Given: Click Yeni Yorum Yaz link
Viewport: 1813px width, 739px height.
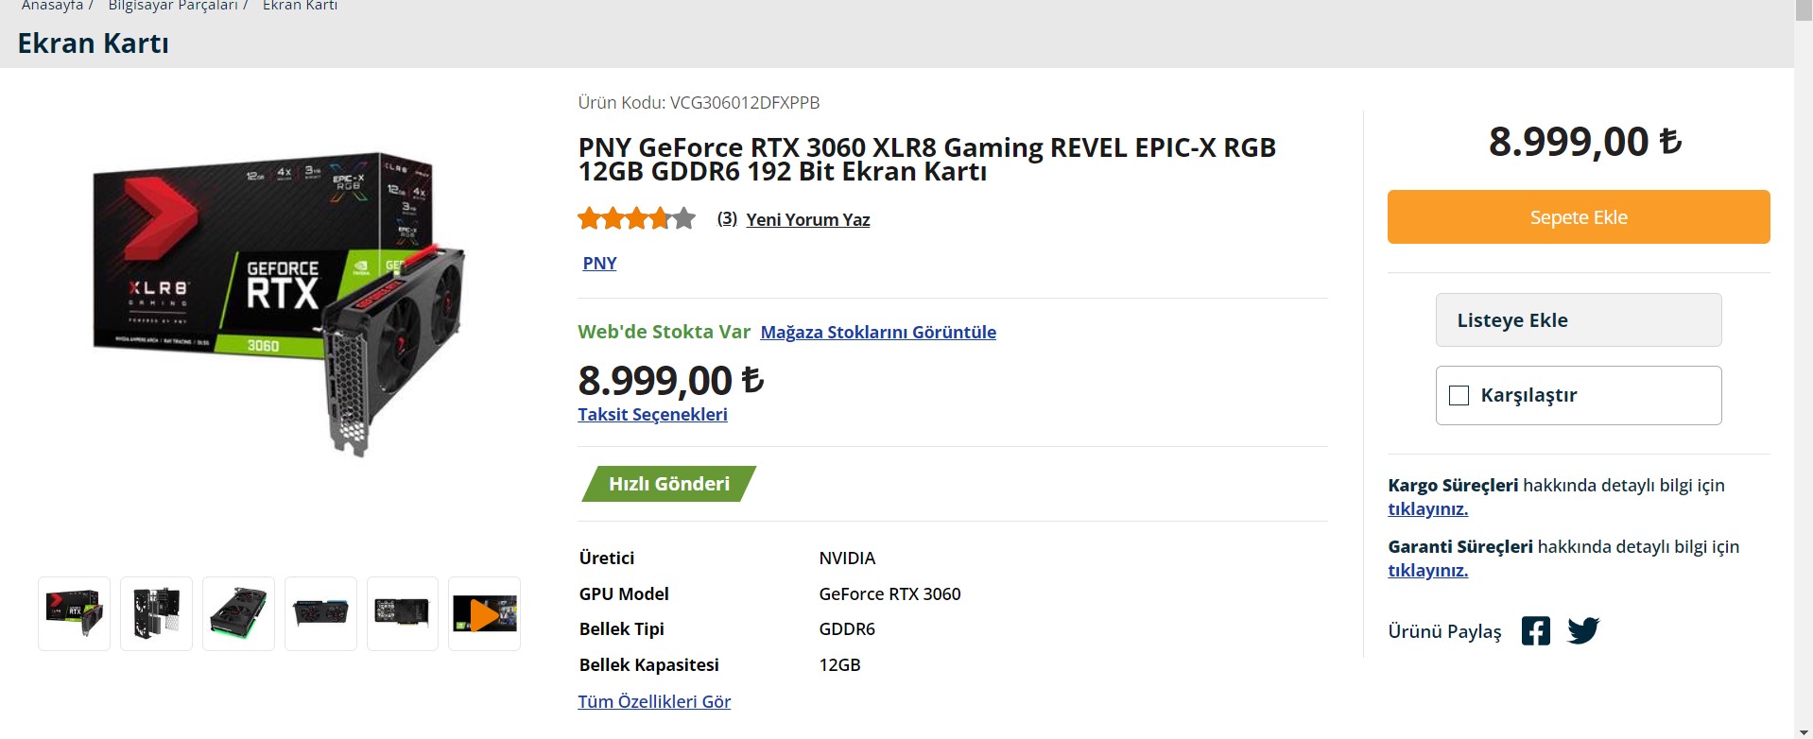Looking at the screenshot, I should click(x=807, y=219).
